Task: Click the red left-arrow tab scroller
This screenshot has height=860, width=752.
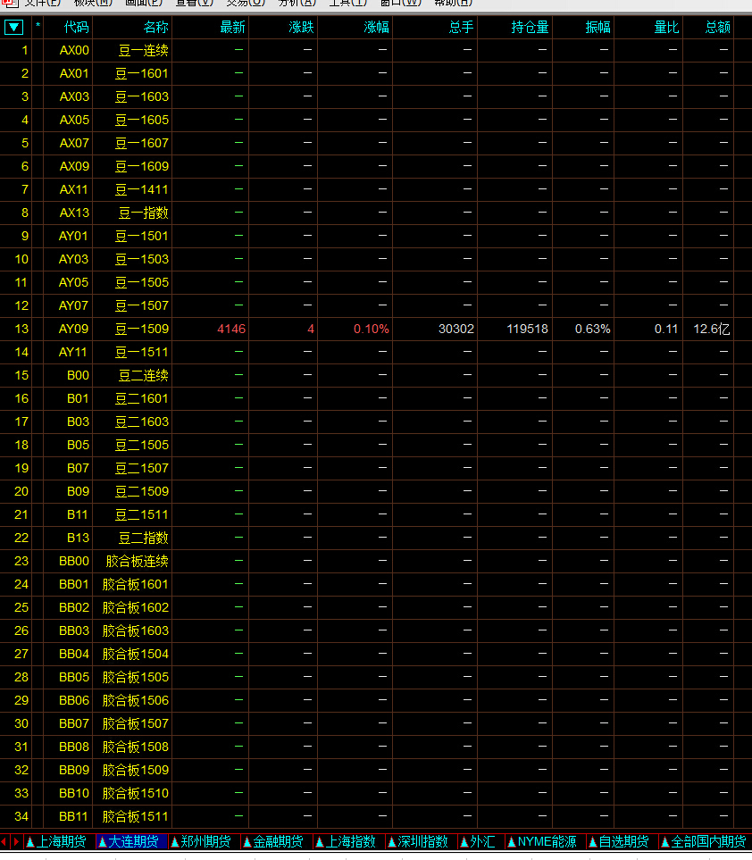Action: pos(4,841)
